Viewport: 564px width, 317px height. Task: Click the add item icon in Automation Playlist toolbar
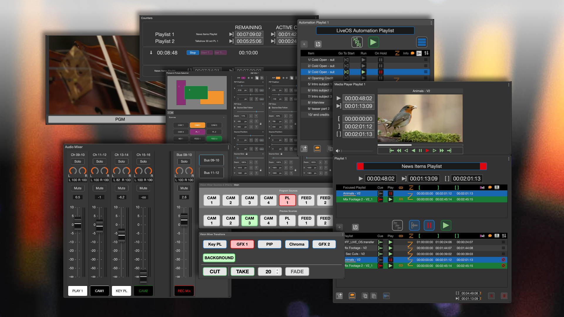tap(304, 44)
